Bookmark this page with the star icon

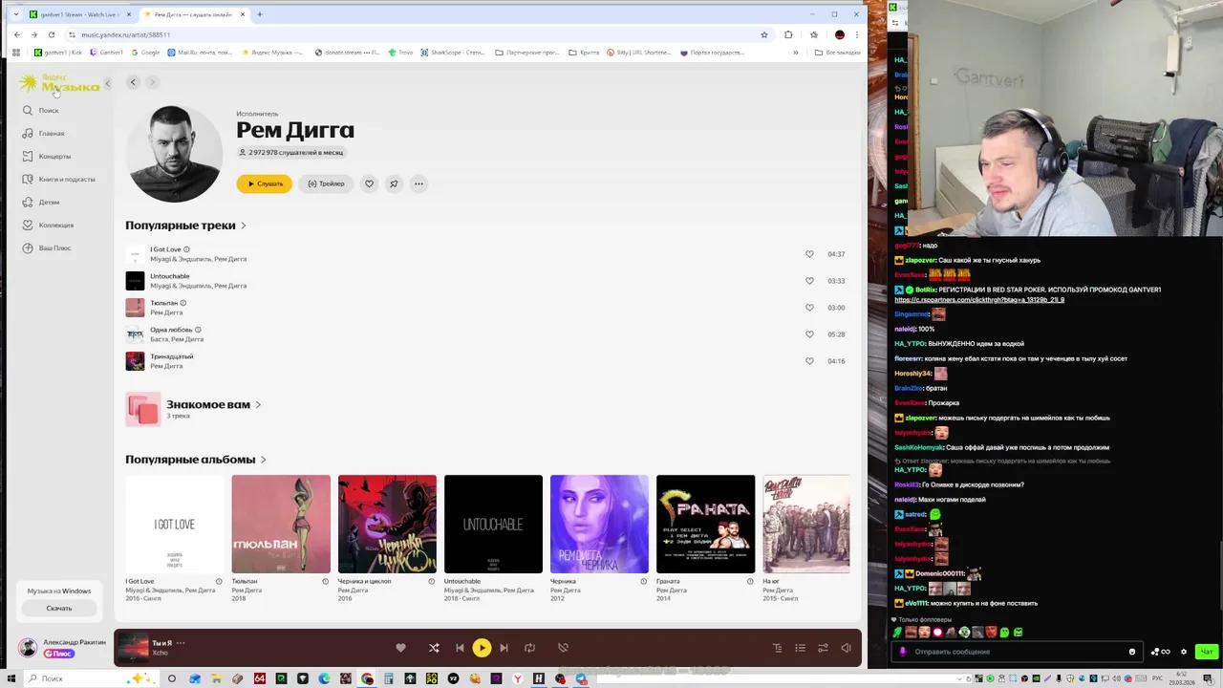[763, 34]
